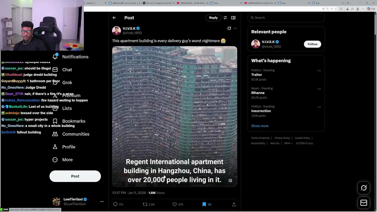The image size is (377, 212).
Task: Click V.I.V.E.K name in Relevant people
Action: click(x=268, y=42)
